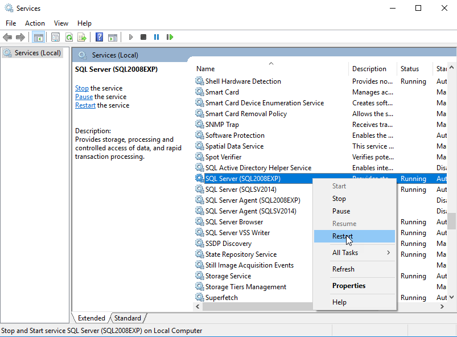Choose Properties in the context menu

tap(355, 286)
